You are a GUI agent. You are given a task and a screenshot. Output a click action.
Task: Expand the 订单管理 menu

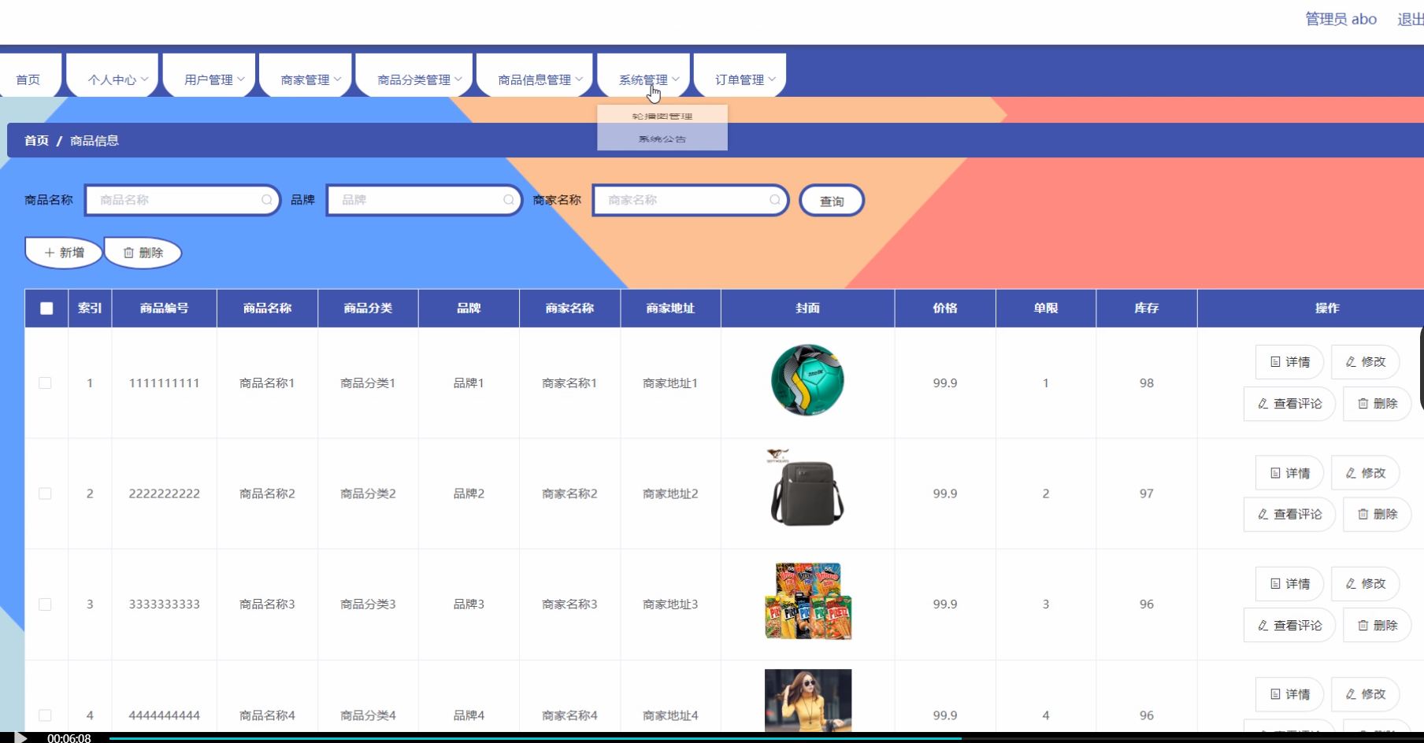740,76
